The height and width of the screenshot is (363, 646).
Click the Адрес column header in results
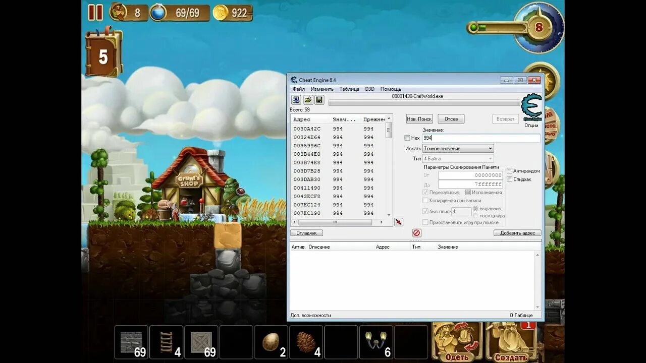tap(309, 119)
